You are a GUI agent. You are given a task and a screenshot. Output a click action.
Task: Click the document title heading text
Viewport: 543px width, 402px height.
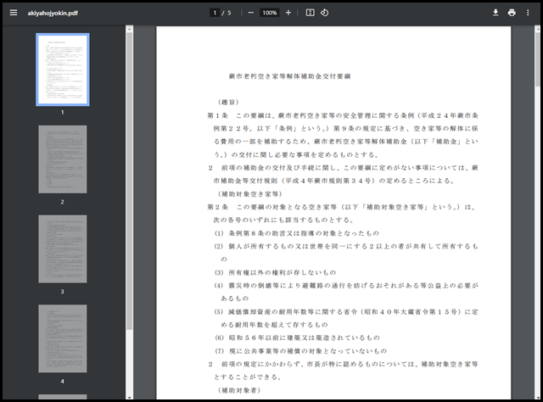point(289,76)
